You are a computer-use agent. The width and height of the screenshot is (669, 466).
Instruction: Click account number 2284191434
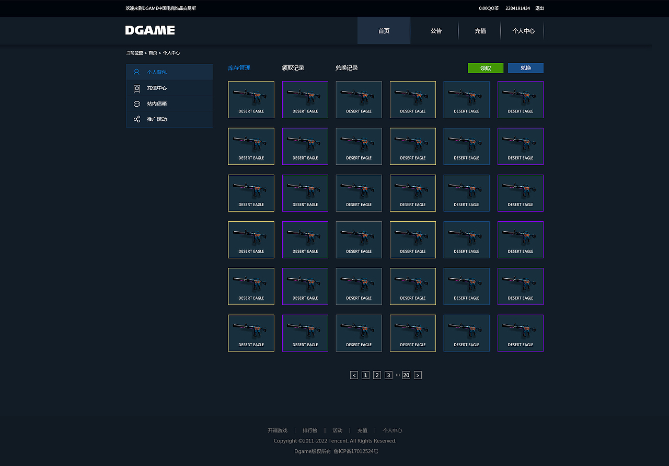pos(517,8)
